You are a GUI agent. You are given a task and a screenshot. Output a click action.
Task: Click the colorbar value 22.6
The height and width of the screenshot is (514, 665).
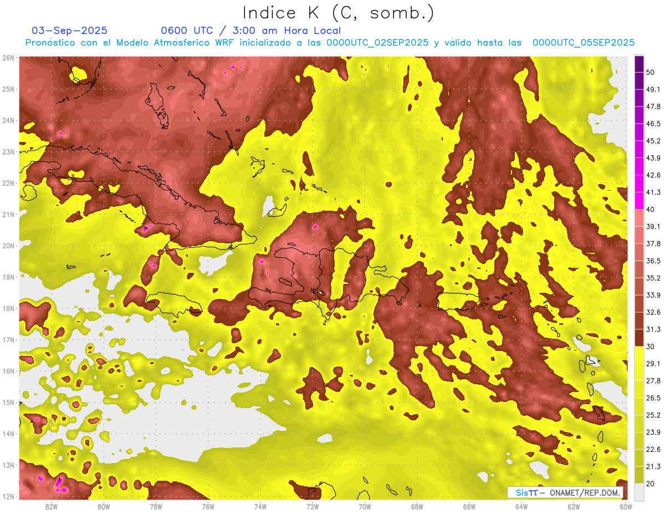(653, 449)
